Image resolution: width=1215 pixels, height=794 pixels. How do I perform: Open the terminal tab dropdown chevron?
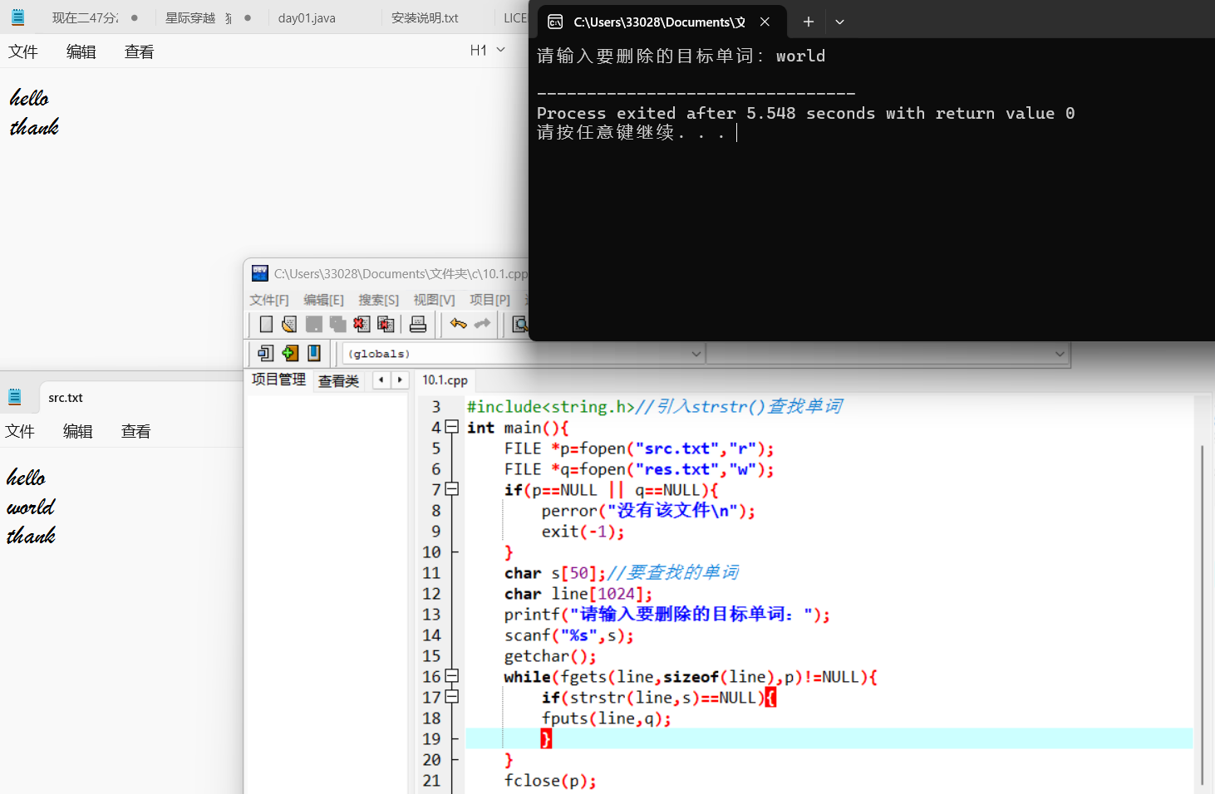pos(839,22)
